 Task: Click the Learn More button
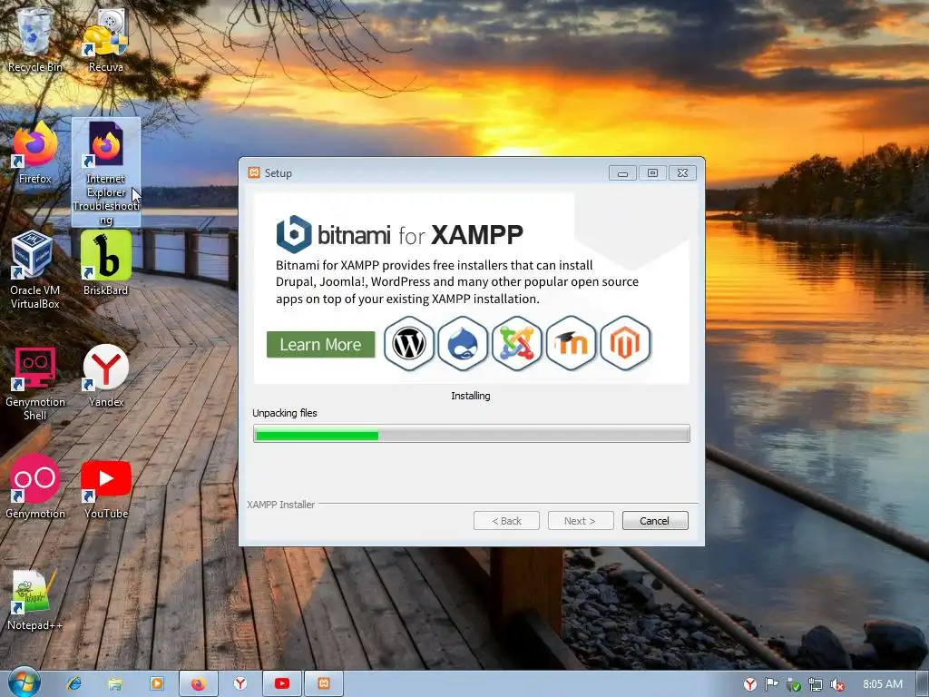tap(320, 344)
